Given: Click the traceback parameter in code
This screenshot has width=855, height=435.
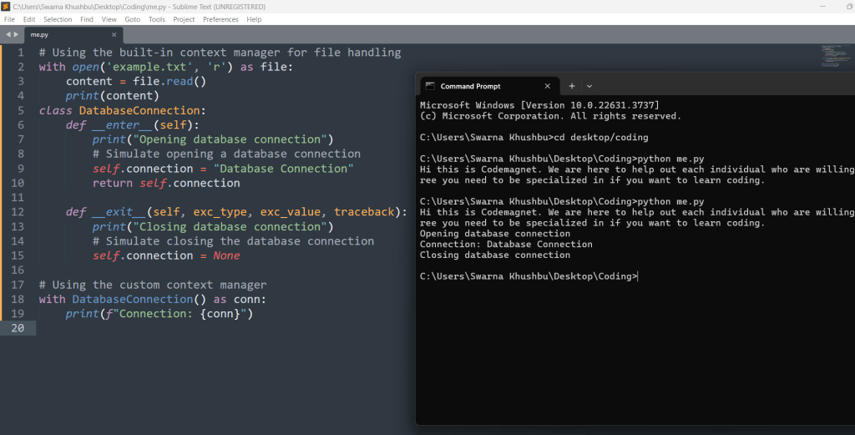Looking at the screenshot, I should (x=364, y=212).
